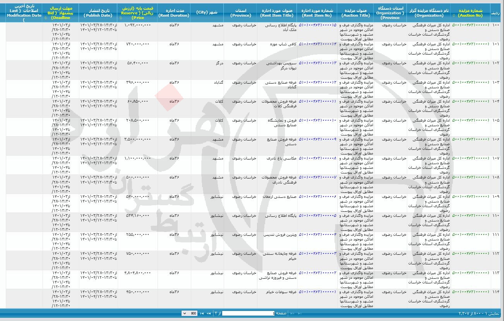Click the Last Modification Date column header
This screenshot has width=504, height=321.
tap(24, 13)
